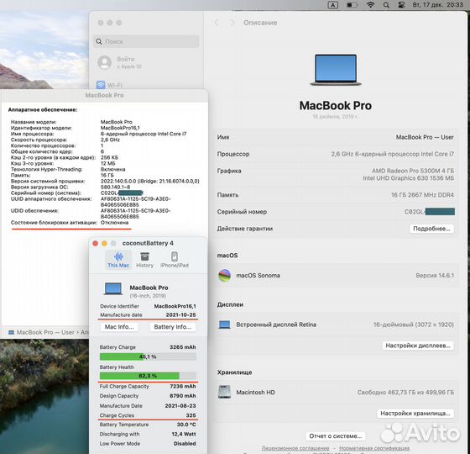Viewport: 470px width, 454px height.
Task: Open Настройки дисплеев button
Action: tap(418, 346)
